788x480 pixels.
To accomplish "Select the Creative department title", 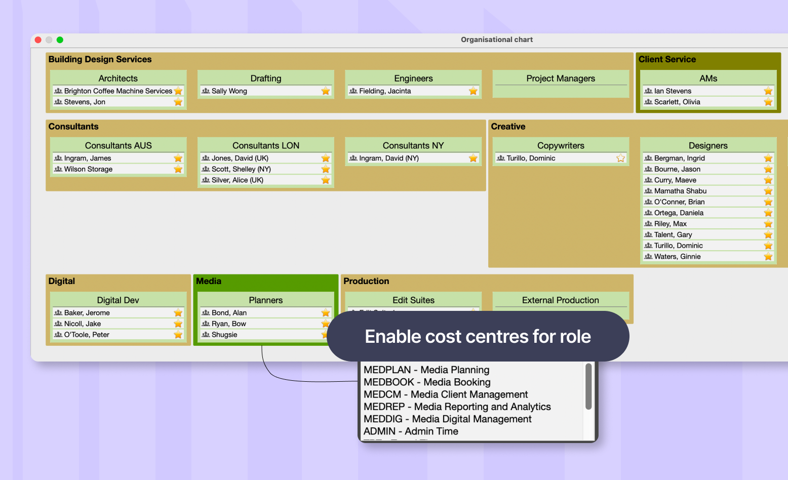I will 508,127.
